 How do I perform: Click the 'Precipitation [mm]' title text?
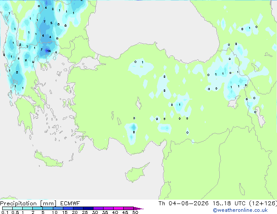tap(28, 204)
